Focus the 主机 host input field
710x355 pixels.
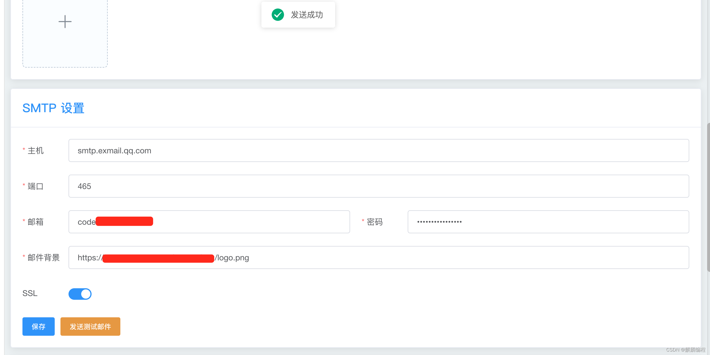click(x=379, y=150)
